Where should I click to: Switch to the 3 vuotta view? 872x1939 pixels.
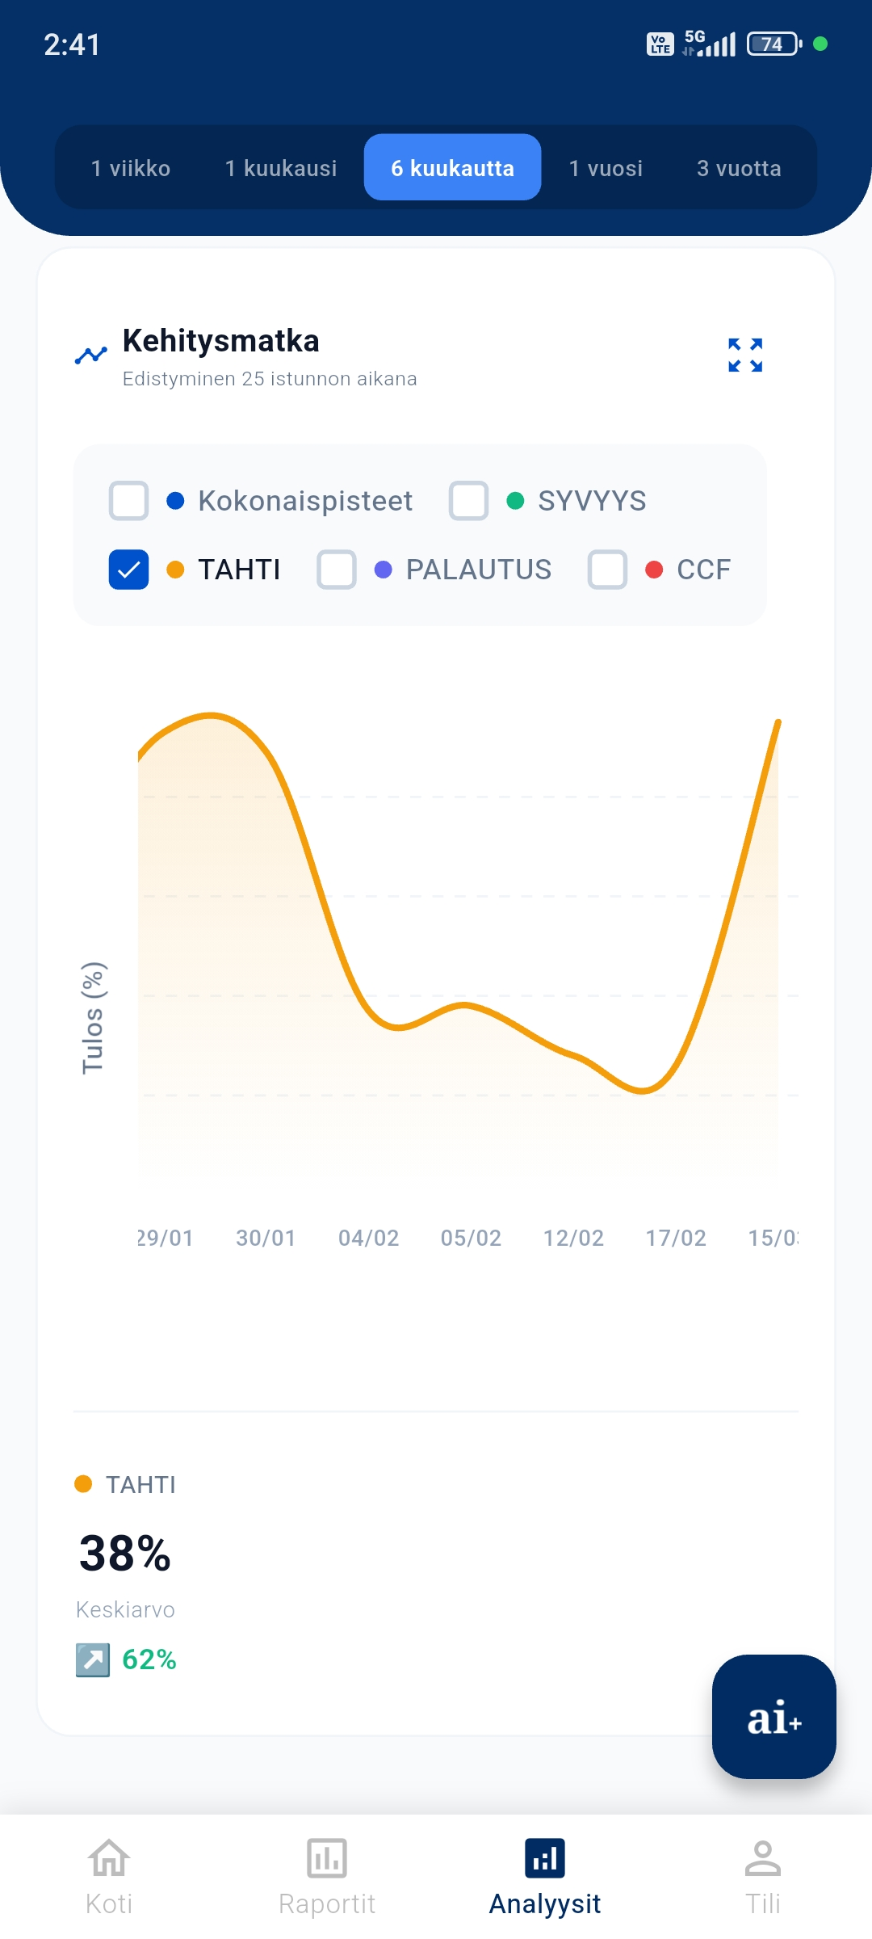[x=738, y=168]
